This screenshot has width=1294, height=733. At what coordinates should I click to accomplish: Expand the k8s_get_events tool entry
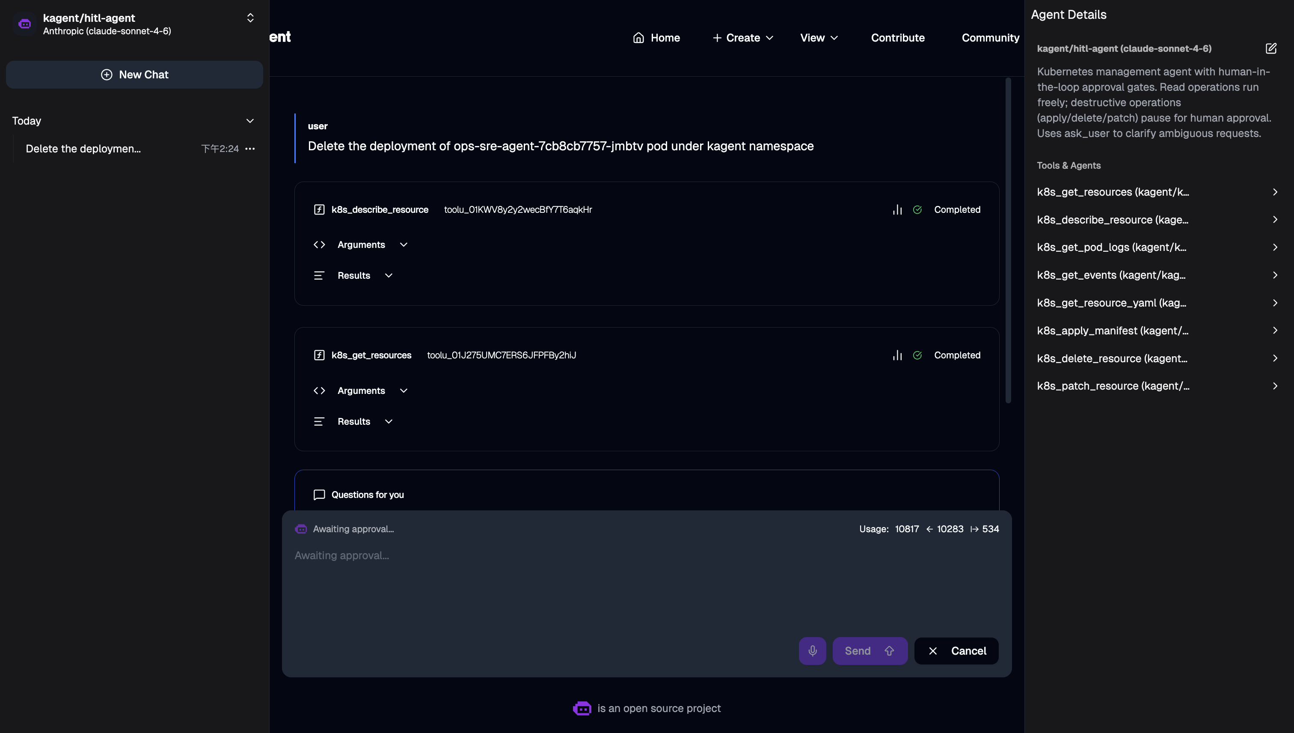click(1157, 275)
